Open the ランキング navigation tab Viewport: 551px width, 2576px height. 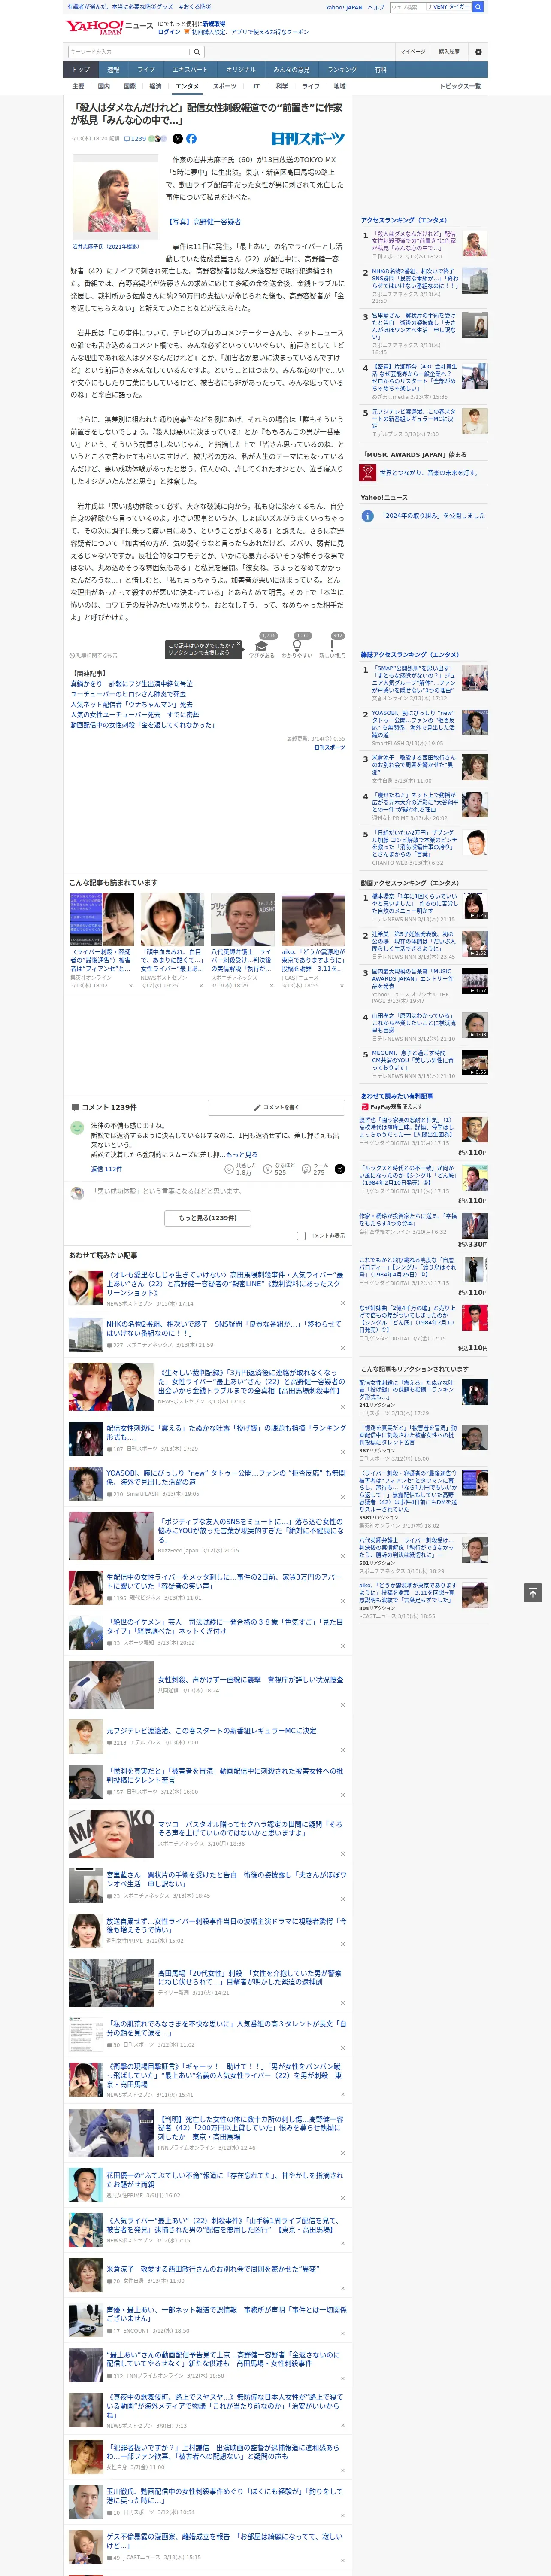[x=342, y=70]
